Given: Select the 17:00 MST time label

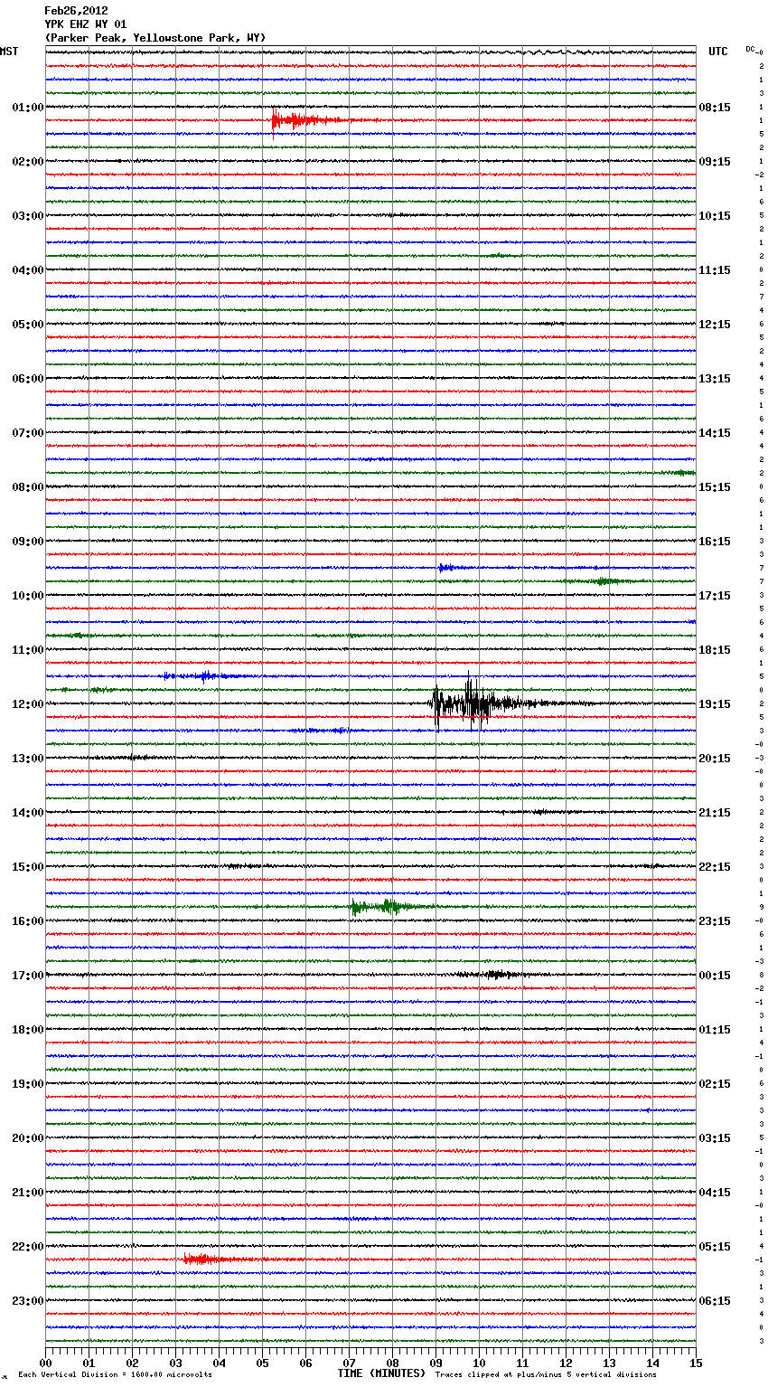Looking at the screenshot, I should tap(28, 976).
